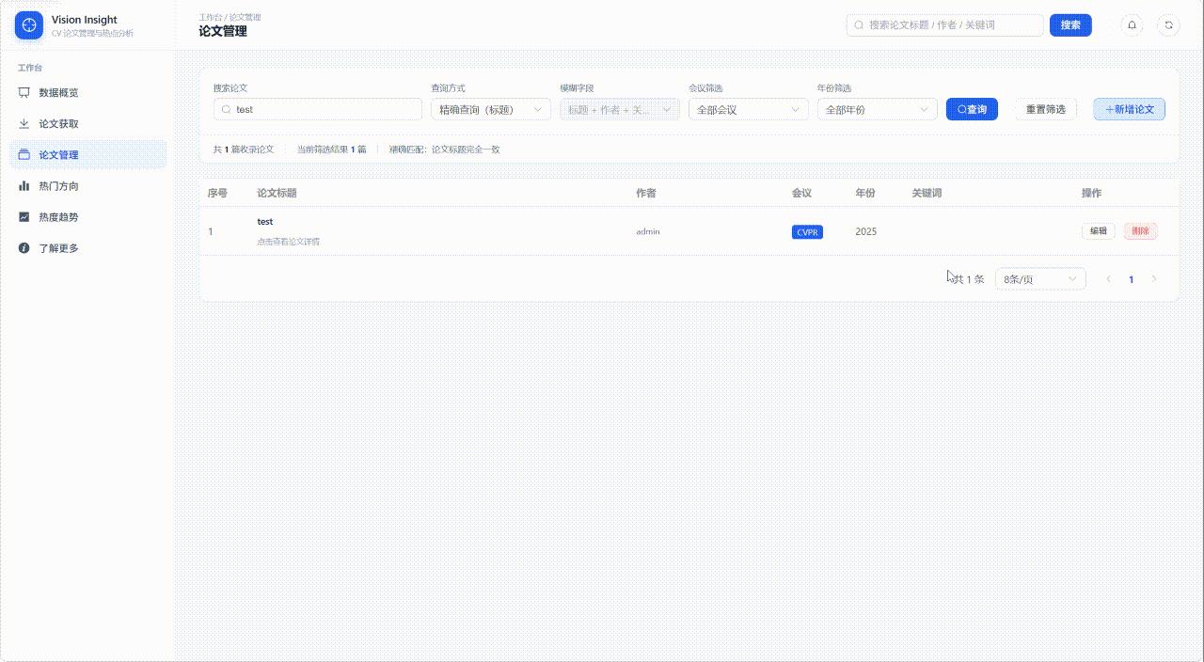Click the top search box for papers
The width and height of the screenshot is (1204, 662).
click(945, 25)
